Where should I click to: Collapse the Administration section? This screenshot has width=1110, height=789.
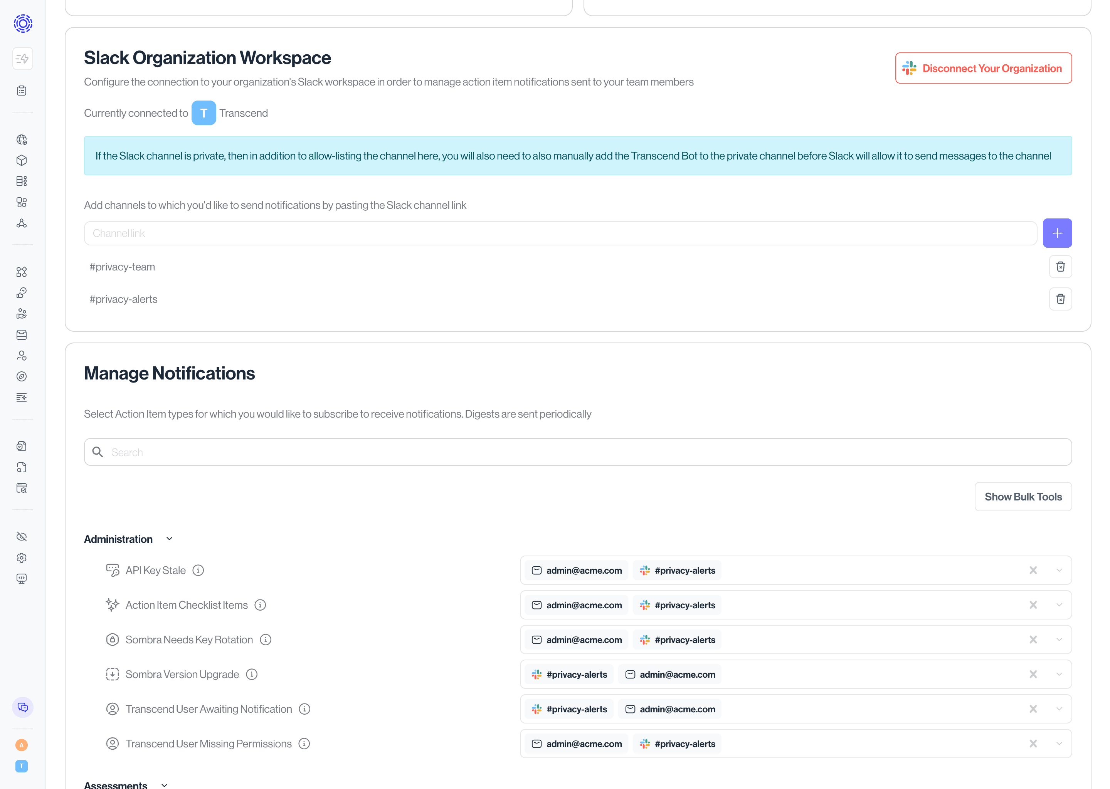170,539
